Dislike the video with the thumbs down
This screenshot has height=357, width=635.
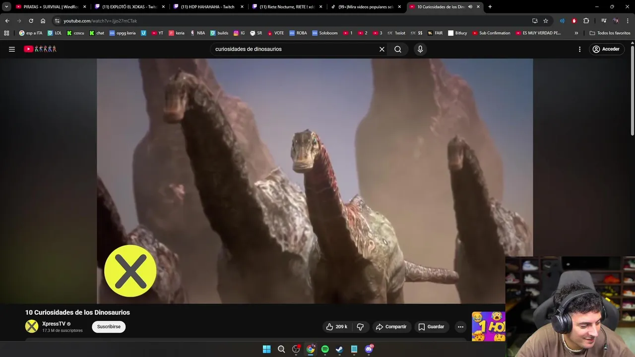(x=360, y=327)
